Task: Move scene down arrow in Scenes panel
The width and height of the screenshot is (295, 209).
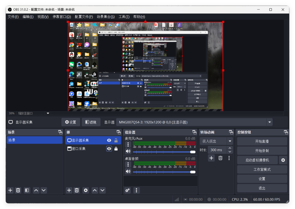Action: click(44, 190)
